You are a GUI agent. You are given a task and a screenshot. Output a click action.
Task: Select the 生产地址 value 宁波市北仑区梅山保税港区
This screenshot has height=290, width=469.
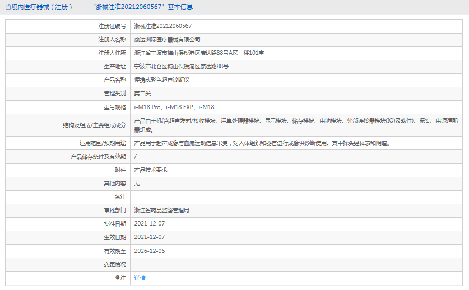pyautogui.click(x=181, y=67)
